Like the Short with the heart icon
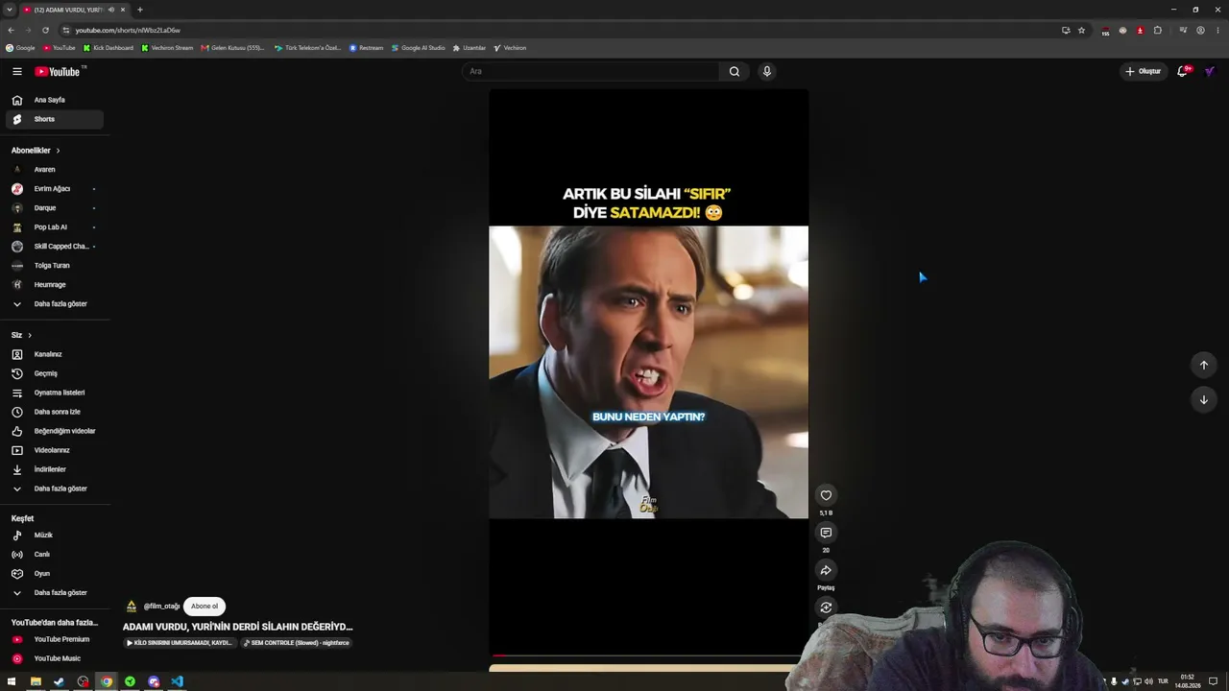Image resolution: width=1229 pixels, height=691 pixels. tap(826, 495)
